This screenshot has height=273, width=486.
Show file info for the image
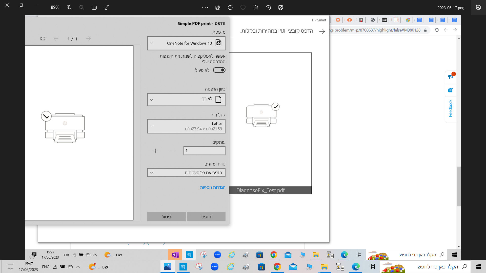pos(230,8)
